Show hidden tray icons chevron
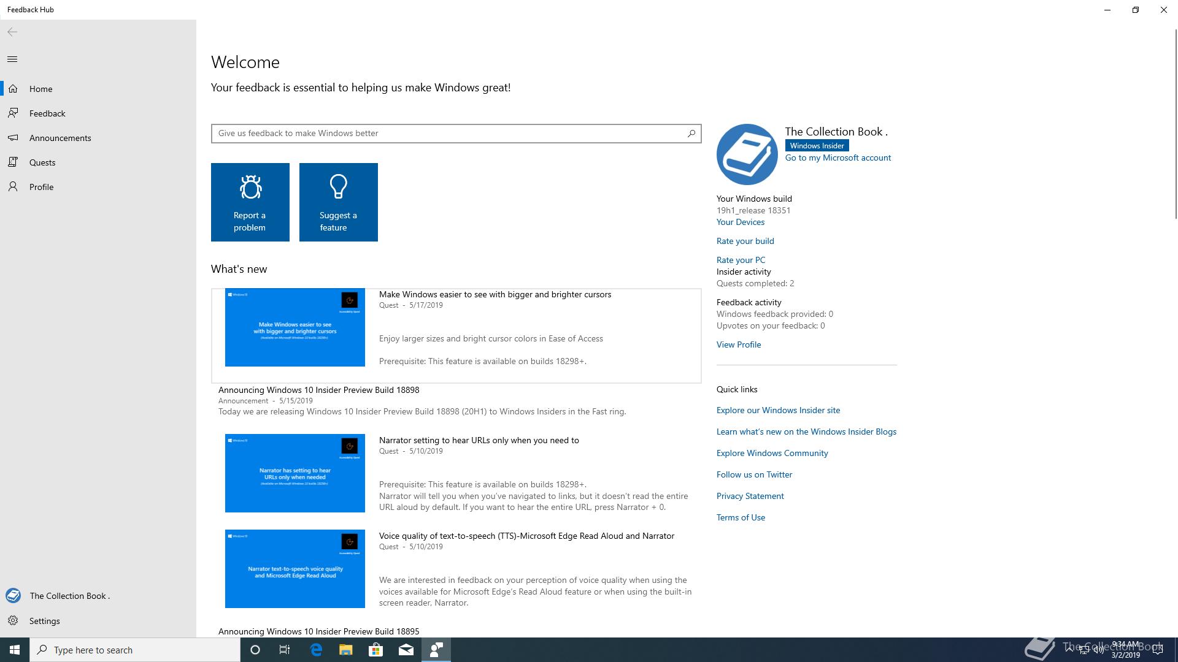The height and width of the screenshot is (662, 1178). [1070, 650]
